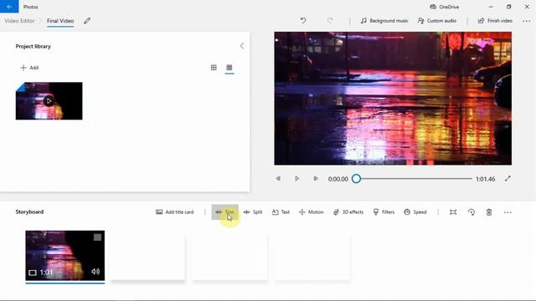Add title card to the storyboard
This screenshot has width=536, height=301.
(175, 212)
